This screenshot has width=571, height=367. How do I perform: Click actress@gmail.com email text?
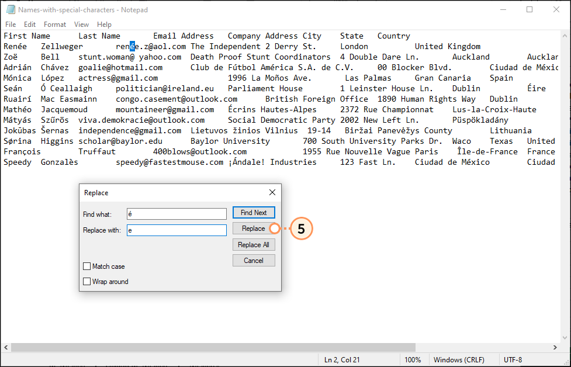(119, 78)
